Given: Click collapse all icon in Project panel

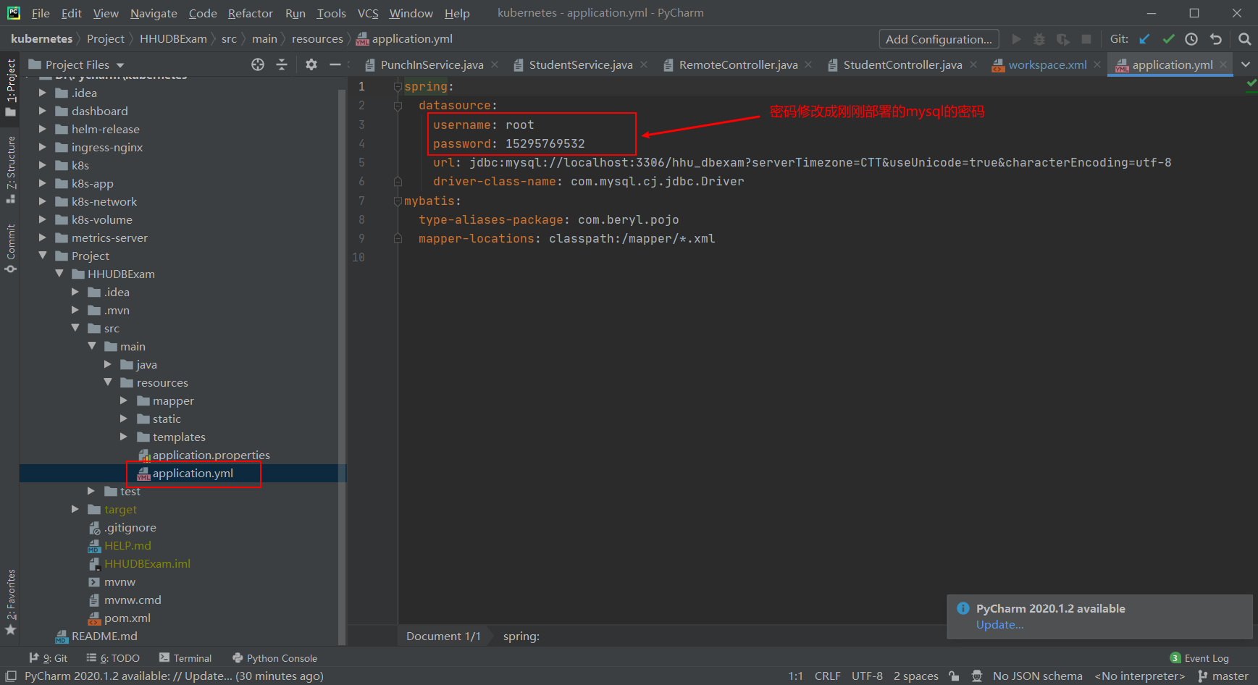Looking at the screenshot, I should (282, 64).
